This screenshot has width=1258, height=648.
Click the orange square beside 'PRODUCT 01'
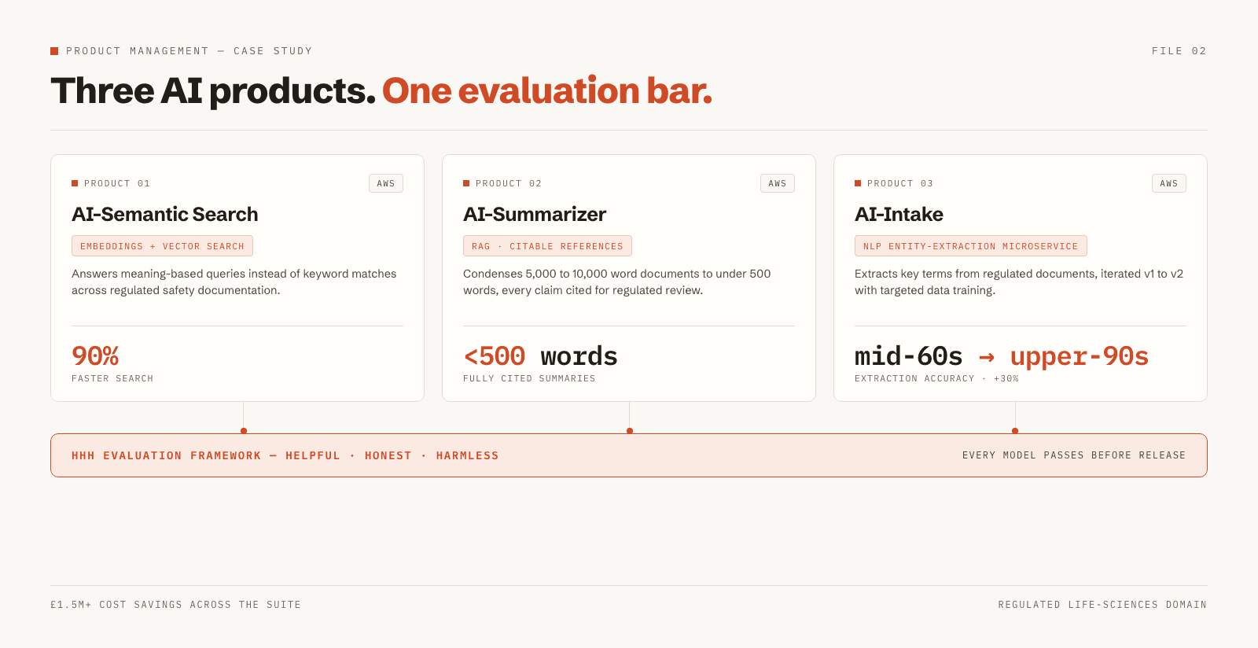tap(75, 183)
